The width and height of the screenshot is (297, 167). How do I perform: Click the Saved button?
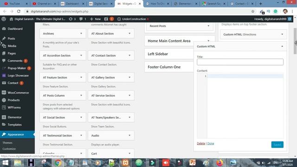(278, 145)
